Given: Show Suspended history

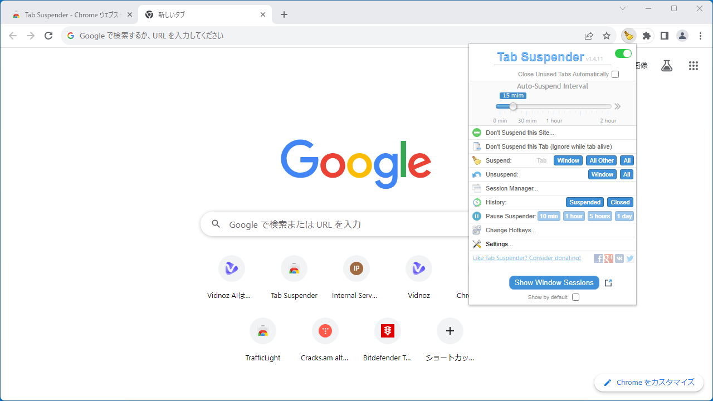Looking at the screenshot, I should [x=585, y=202].
